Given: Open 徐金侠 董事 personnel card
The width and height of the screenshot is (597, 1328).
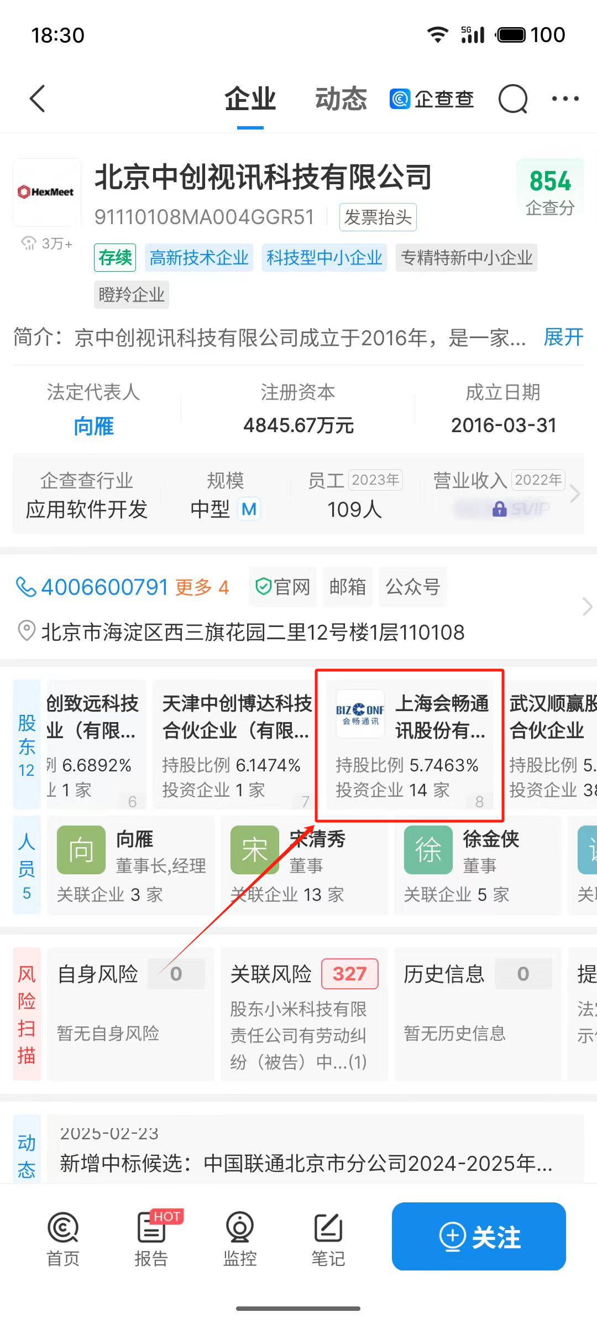Looking at the screenshot, I should coord(478,865).
